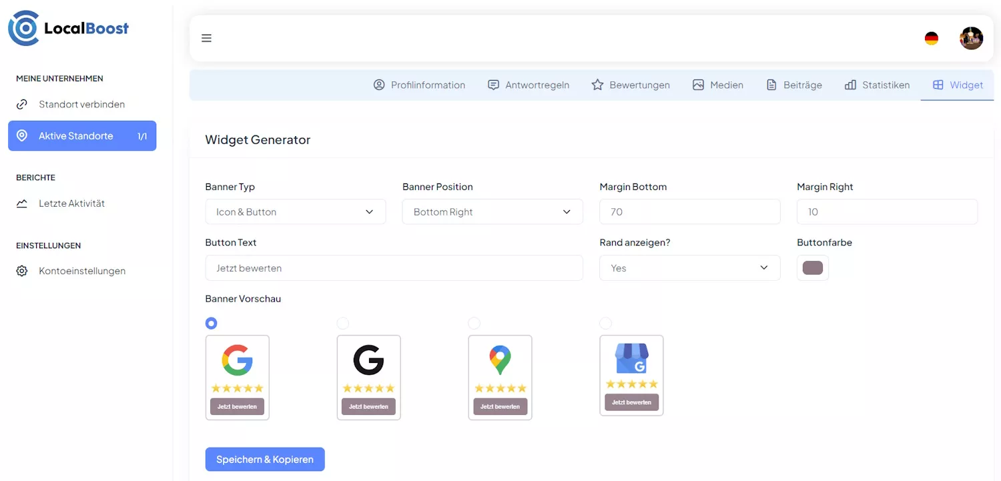Click Jetzt bewerten under colored G preview

(238, 406)
